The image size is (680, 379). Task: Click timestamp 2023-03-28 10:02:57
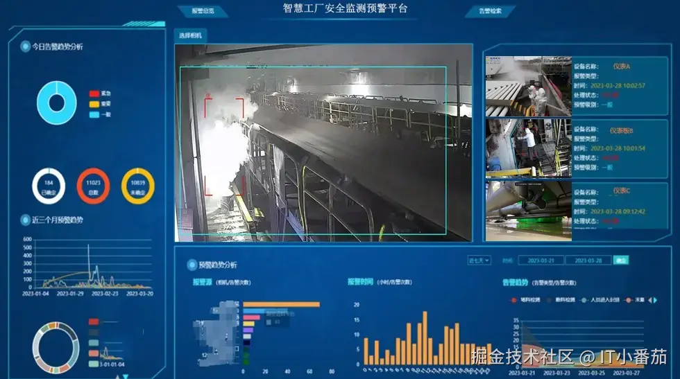point(618,85)
